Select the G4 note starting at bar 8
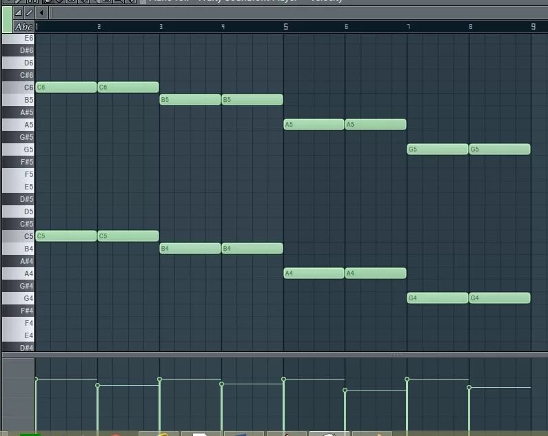548x436 pixels. (500, 298)
